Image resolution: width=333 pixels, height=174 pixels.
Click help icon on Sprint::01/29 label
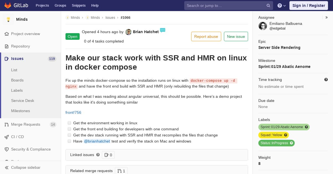point(306,127)
